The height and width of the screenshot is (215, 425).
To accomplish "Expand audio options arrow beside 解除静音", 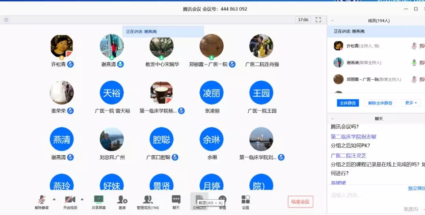I will pyautogui.click(x=54, y=199).
